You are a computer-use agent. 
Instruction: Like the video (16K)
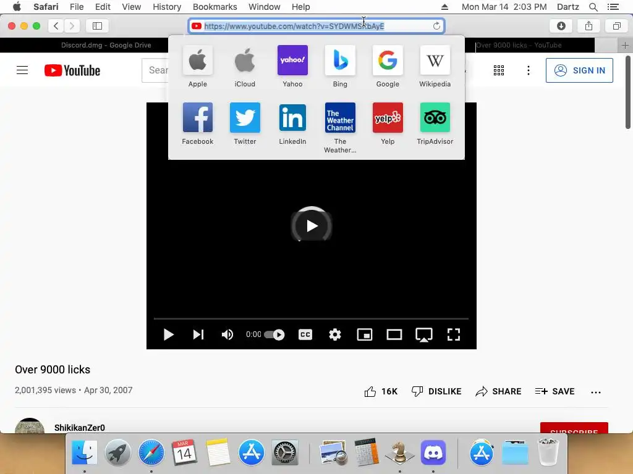point(381,391)
